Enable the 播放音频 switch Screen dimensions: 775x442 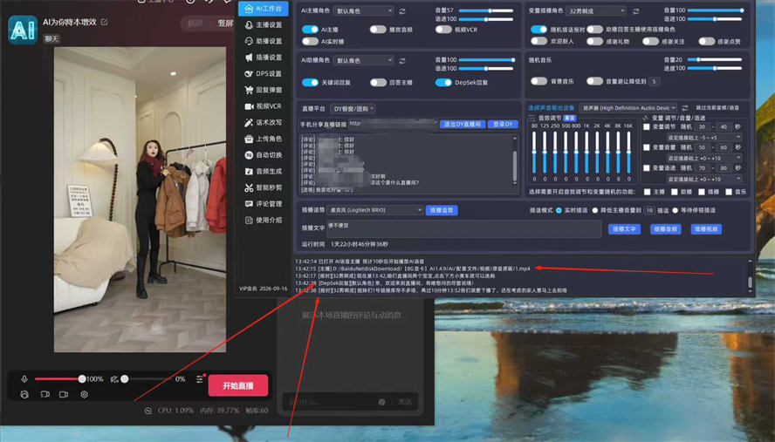(x=378, y=30)
